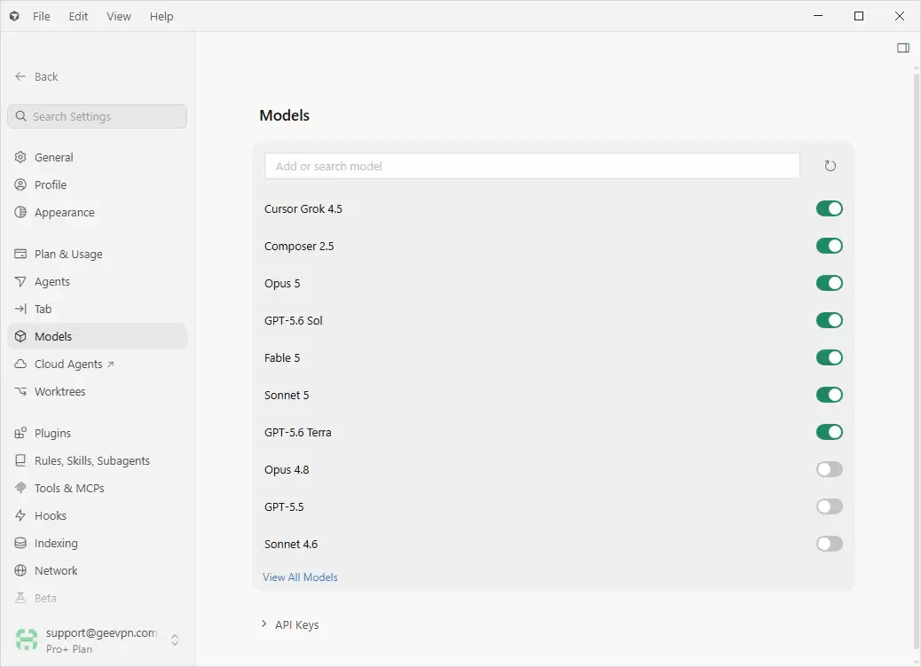Turn off GPT-5.6 Terra toggle

[830, 432]
